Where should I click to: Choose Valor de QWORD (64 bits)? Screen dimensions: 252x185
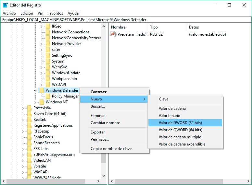click(185, 130)
